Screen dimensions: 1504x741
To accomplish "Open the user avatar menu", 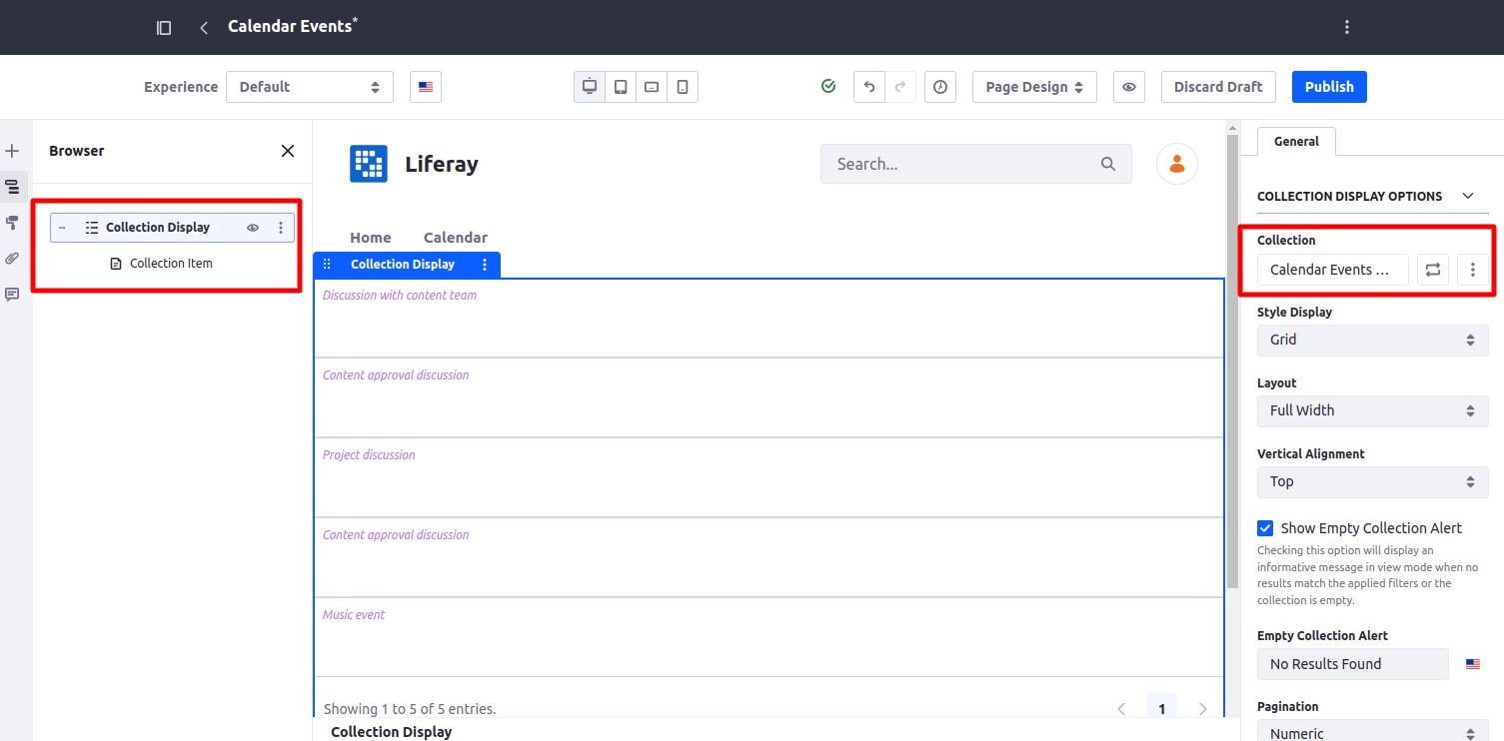I will tap(1177, 164).
